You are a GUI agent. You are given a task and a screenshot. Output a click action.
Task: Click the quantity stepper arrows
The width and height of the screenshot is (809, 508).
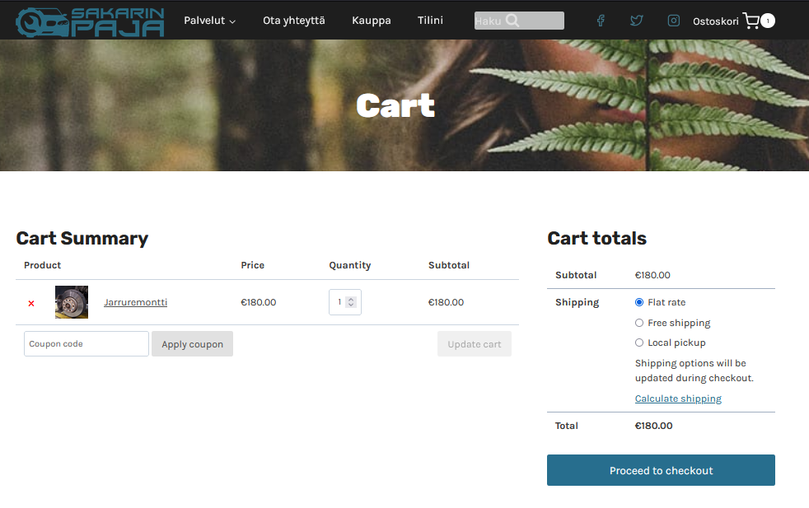click(x=351, y=302)
